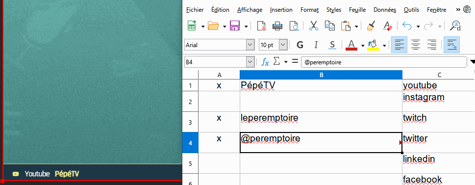The height and width of the screenshot is (185, 475).
Task: Open the Feuille menu
Action: 357,10
